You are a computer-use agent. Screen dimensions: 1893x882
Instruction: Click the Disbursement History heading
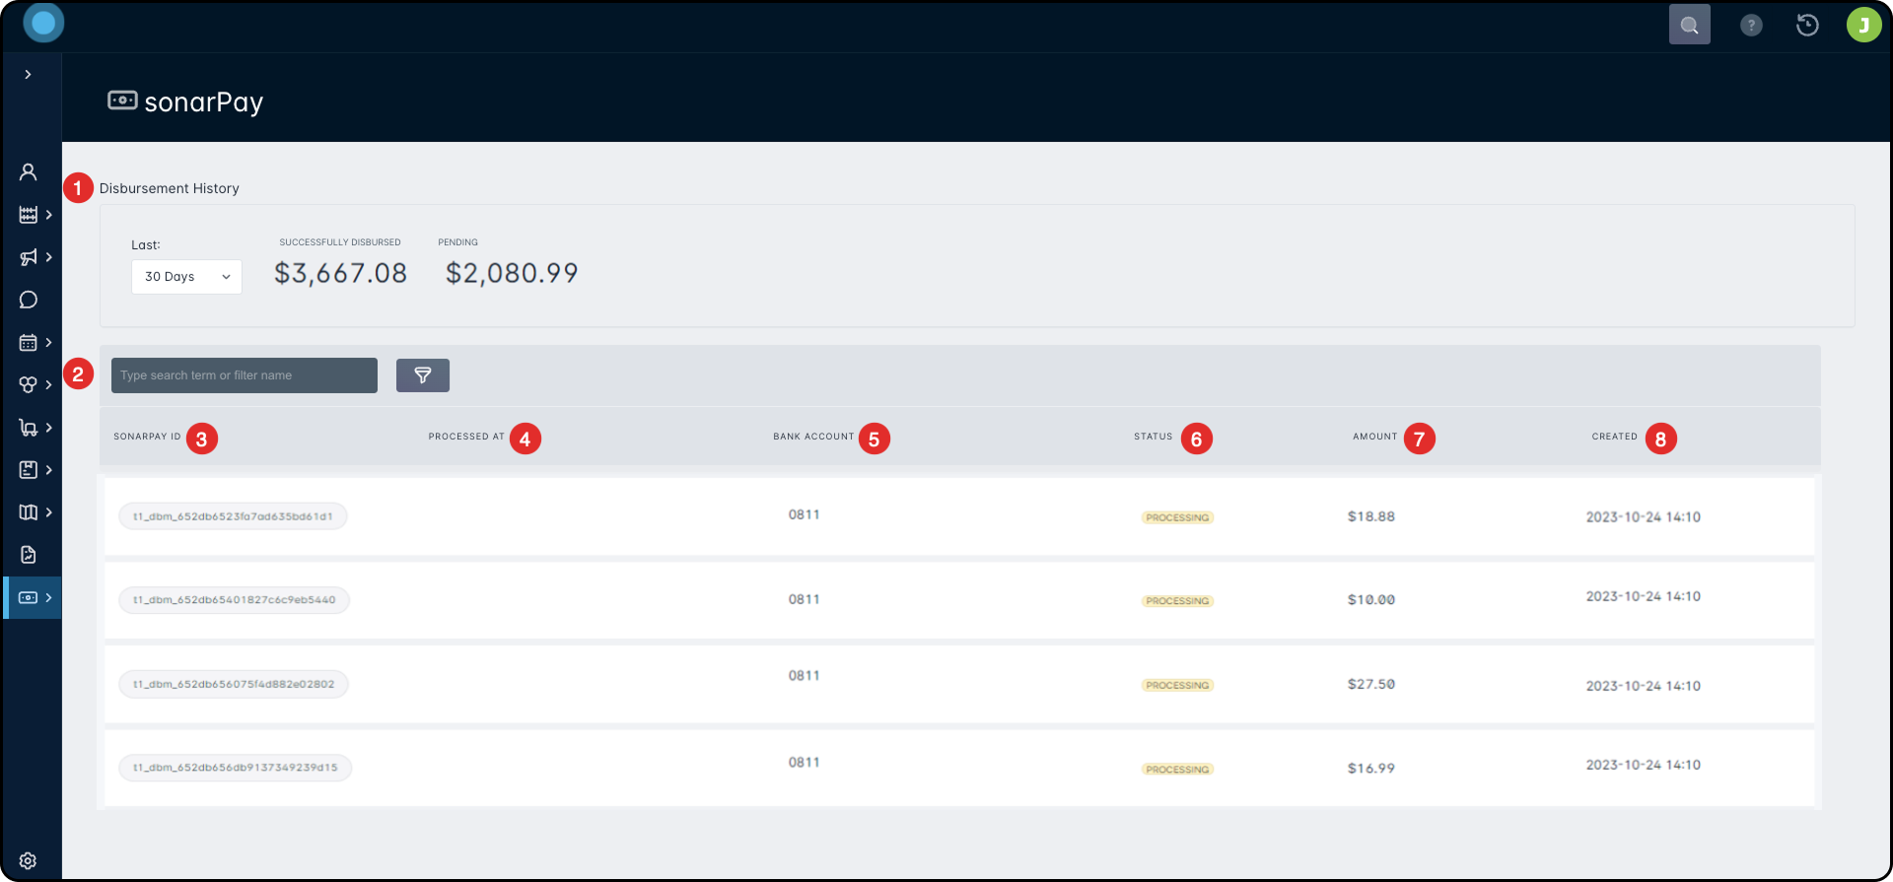(x=170, y=188)
